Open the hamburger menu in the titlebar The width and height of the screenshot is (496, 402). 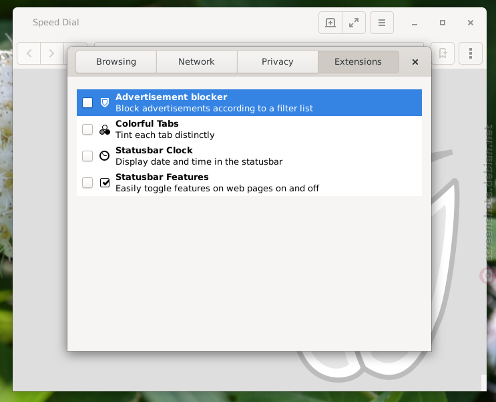click(382, 23)
